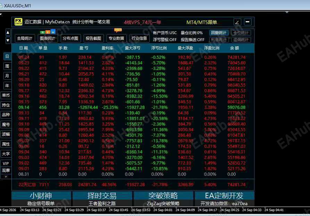Click the 择时交易 banner button
The image size is (310, 216).
[102, 199]
